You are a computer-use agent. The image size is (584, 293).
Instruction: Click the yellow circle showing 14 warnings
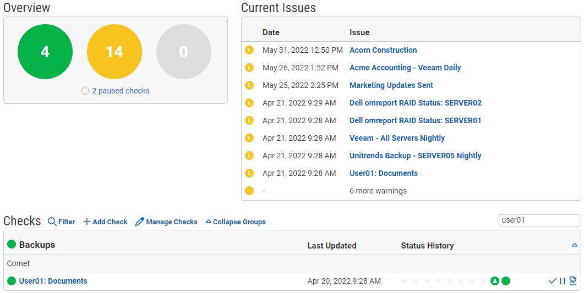(x=114, y=52)
